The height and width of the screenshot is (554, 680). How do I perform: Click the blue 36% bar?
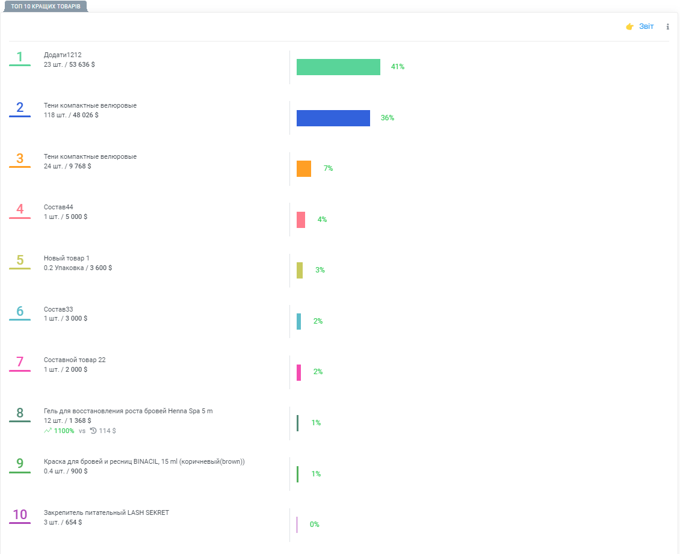click(x=333, y=118)
